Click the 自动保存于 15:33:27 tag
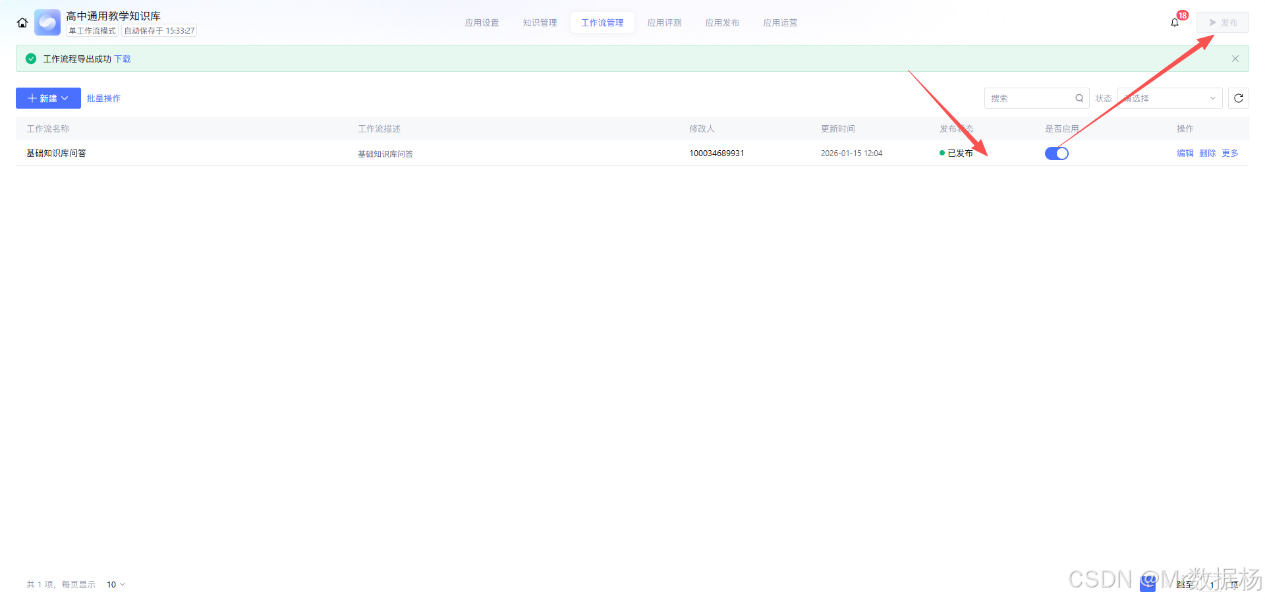The image size is (1265, 600). (x=159, y=30)
